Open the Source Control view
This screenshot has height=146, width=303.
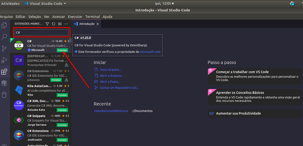[4, 48]
